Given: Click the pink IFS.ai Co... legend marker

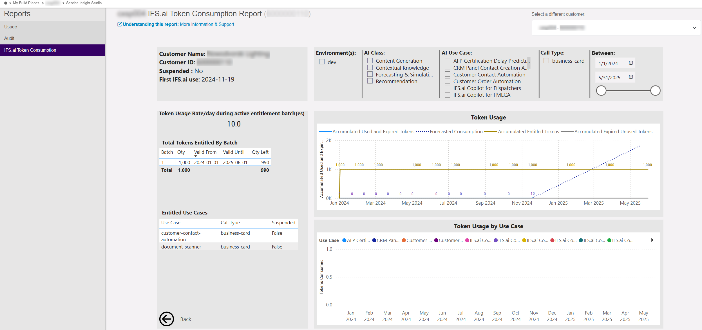Looking at the screenshot, I should [x=467, y=240].
